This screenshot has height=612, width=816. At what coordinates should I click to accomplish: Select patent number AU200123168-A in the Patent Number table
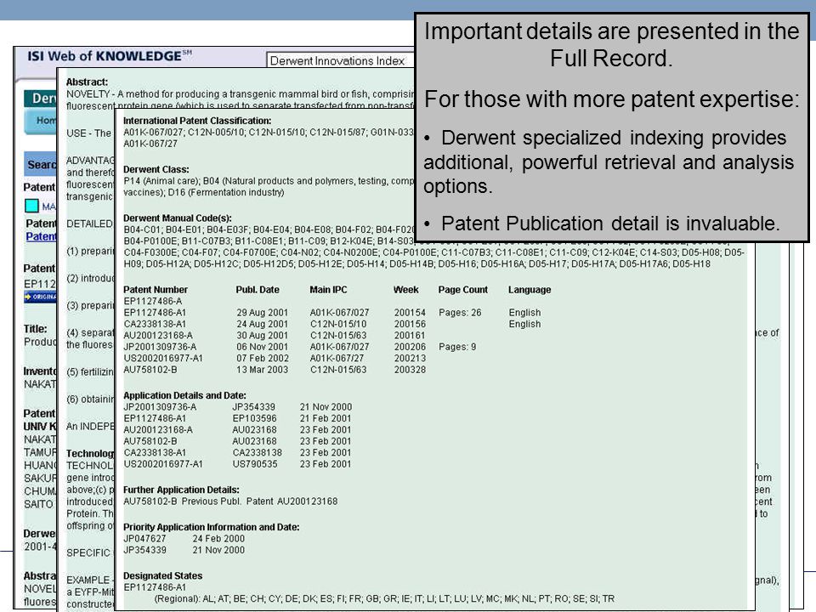158,335
